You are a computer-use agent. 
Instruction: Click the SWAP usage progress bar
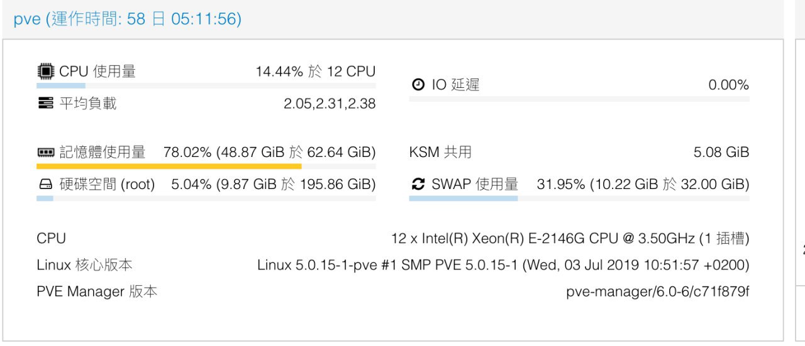(x=579, y=198)
